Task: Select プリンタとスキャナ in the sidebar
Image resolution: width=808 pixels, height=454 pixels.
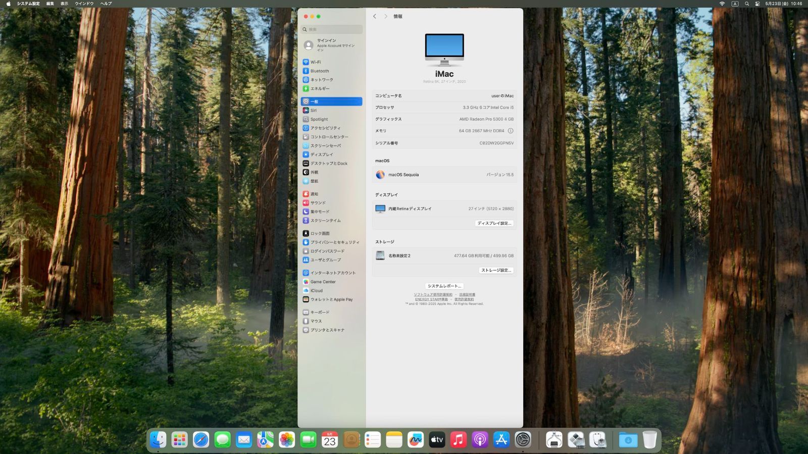Action: coord(331,330)
